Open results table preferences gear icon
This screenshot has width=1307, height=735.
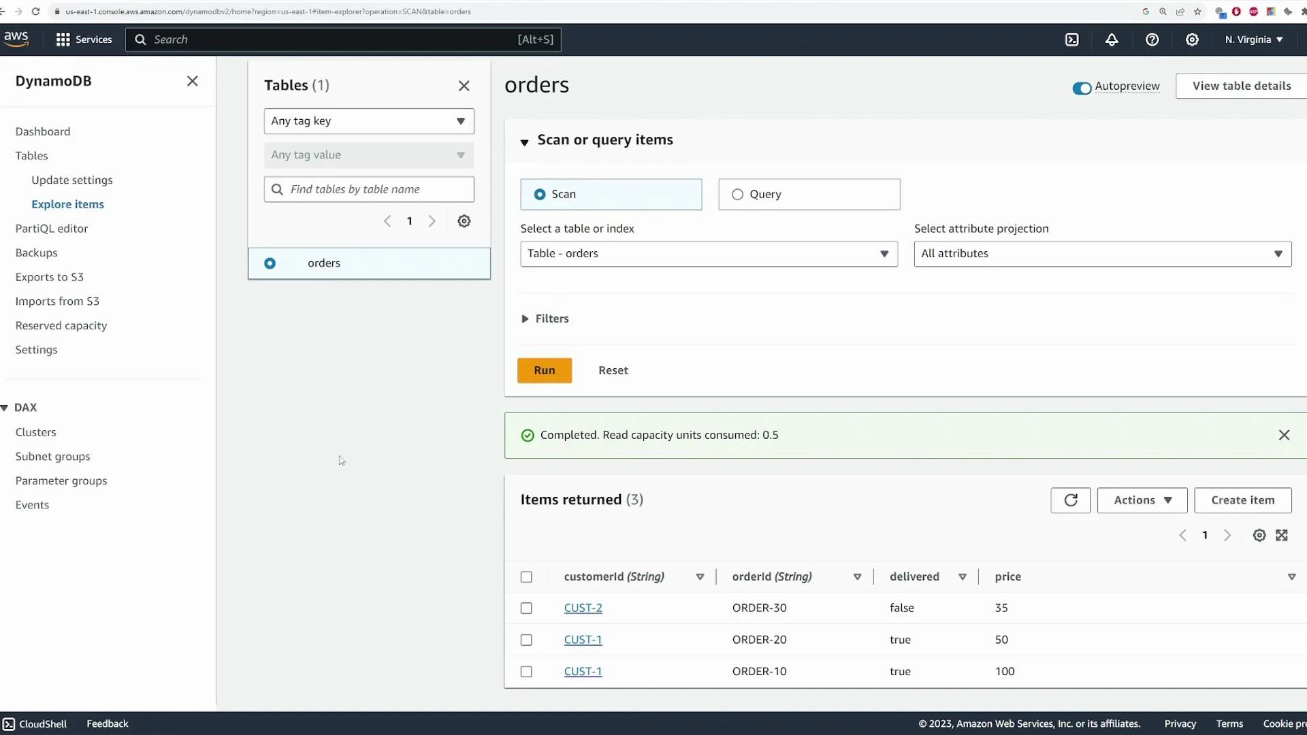[x=1259, y=535]
